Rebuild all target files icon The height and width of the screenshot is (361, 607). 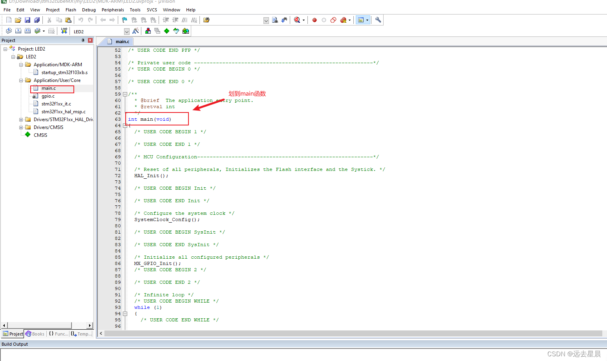click(27, 31)
